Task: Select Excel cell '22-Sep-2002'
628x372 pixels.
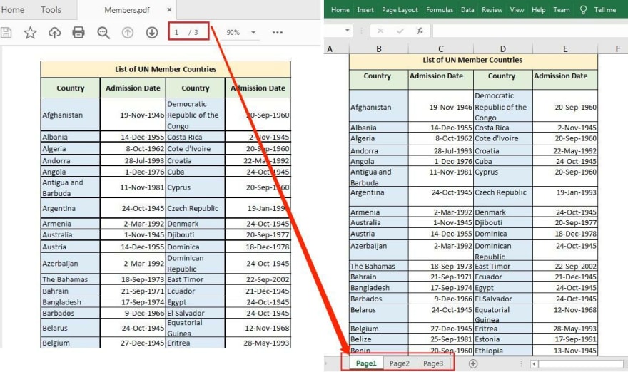Action: point(565,266)
